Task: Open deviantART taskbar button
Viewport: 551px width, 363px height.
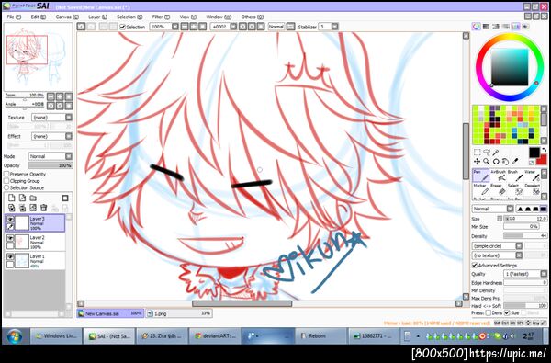Action: [x=215, y=336]
